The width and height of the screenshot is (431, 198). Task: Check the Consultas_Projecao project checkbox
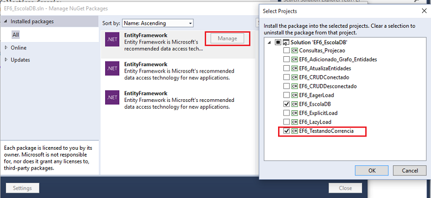point(286,50)
